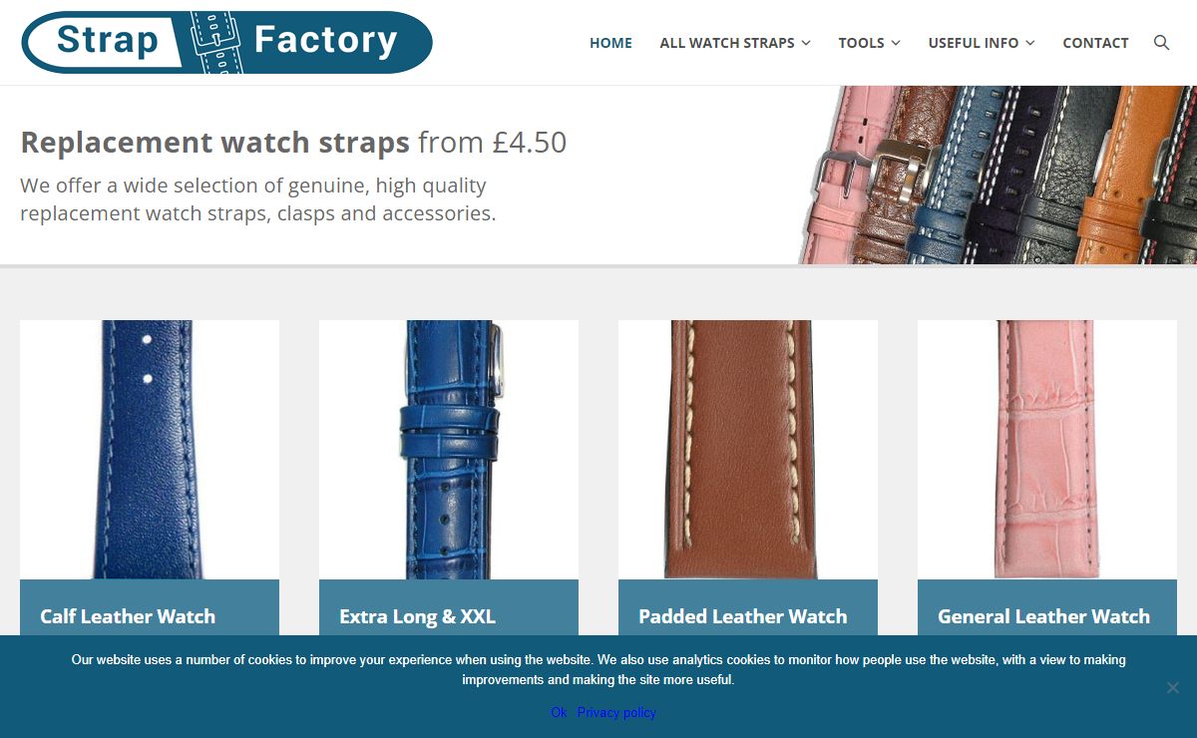Open the search magnifier icon in header
The image size is (1197, 738).
tap(1161, 43)
